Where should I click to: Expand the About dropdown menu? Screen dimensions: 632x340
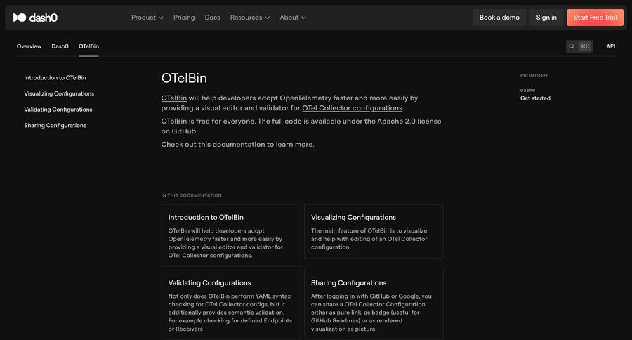293,18
